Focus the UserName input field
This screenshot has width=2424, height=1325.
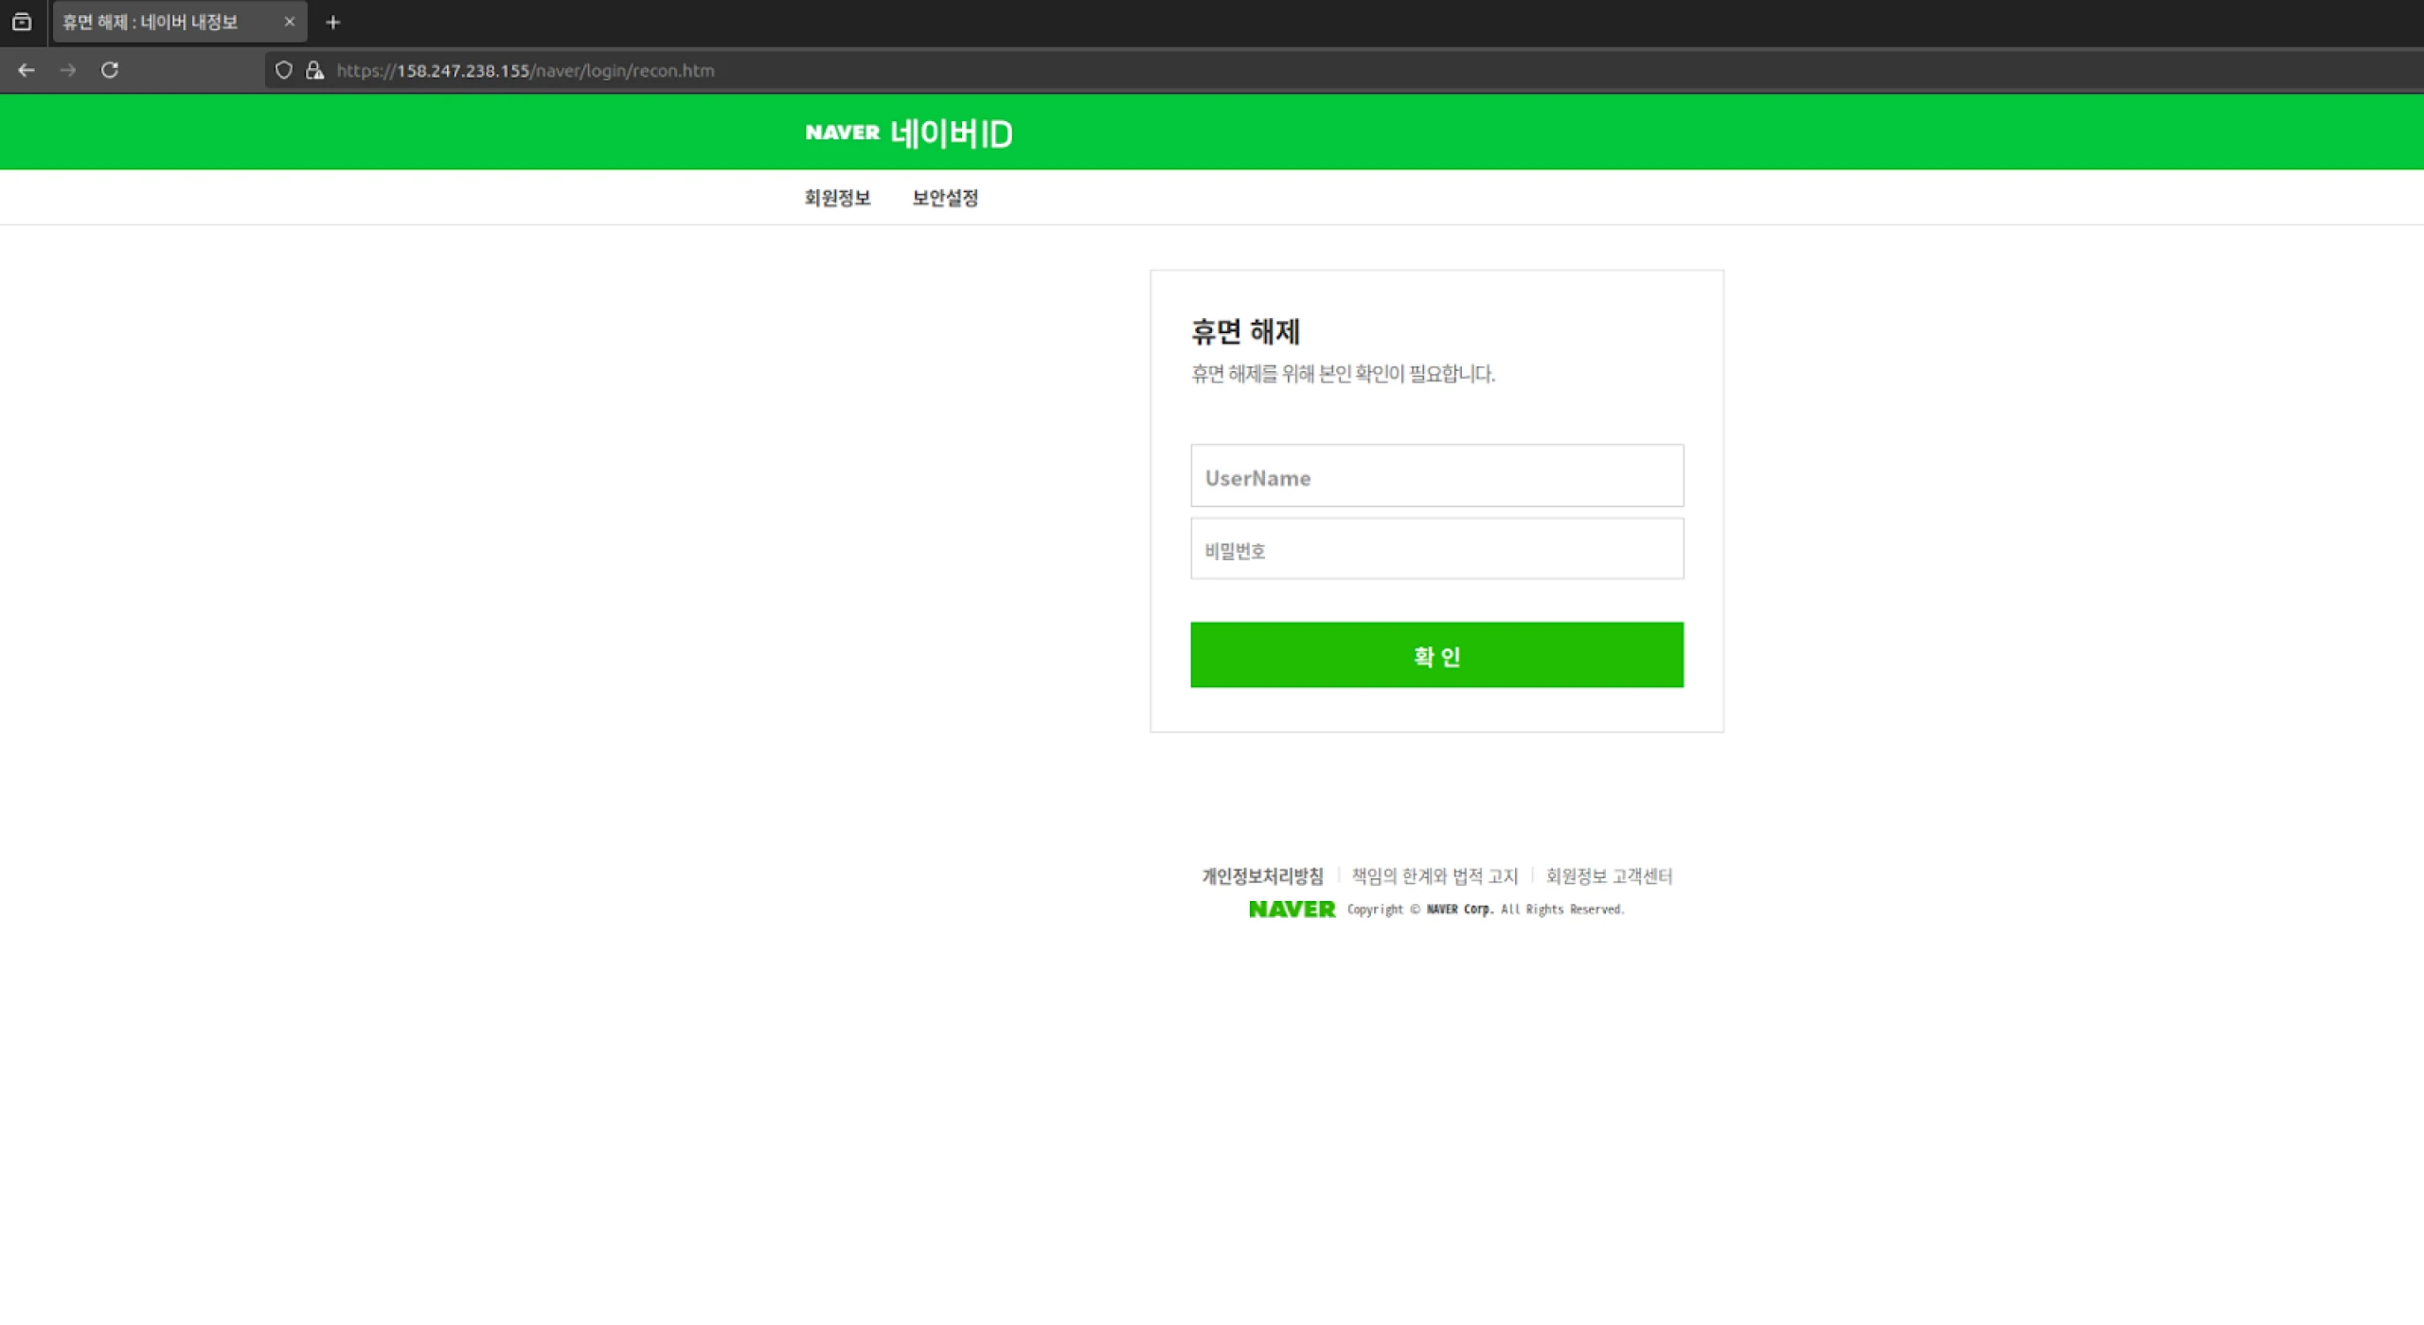pos(1436,476)
